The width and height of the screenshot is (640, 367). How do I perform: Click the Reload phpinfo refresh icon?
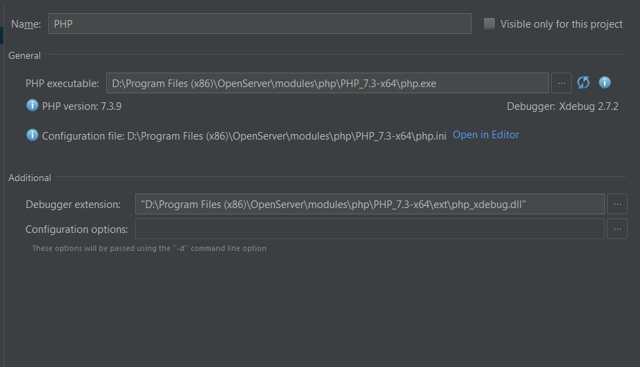(x=583, y=82)
